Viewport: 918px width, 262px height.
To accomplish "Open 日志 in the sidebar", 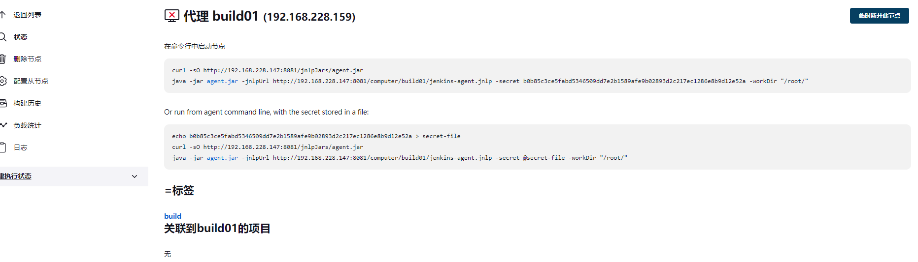I will click(21, 147).
